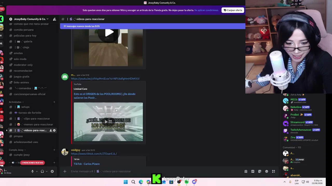
Task: Open microphone input options arrow
Action: pyautogui.click(x=37, y=171)
